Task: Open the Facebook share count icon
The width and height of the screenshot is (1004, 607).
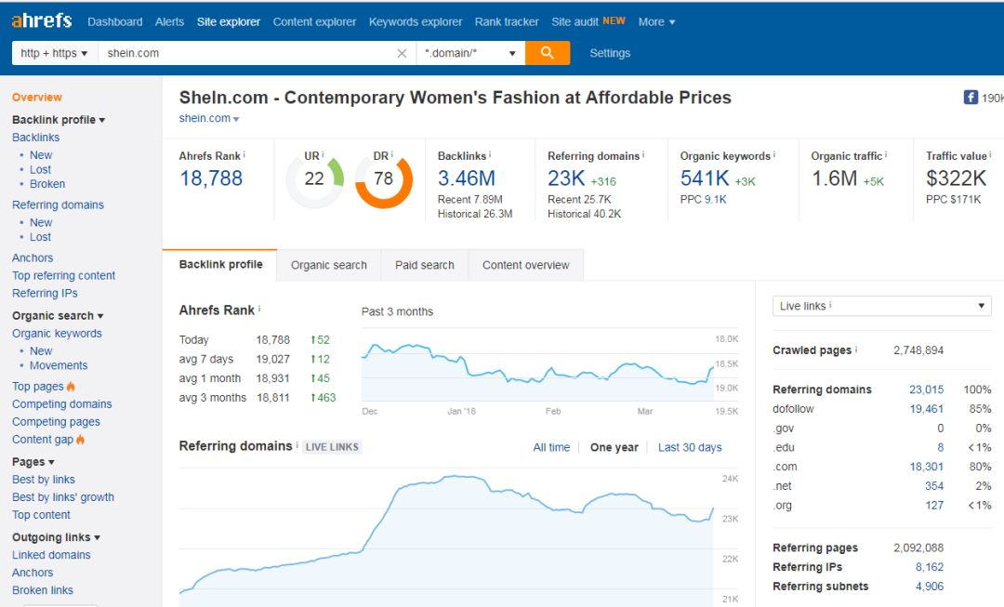Action: coord(971,98)
